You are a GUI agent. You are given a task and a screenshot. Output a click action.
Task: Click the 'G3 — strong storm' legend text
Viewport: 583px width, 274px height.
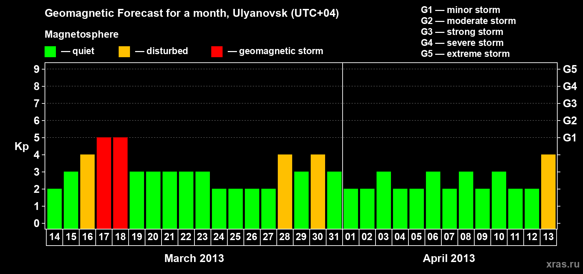coord(462,32)
